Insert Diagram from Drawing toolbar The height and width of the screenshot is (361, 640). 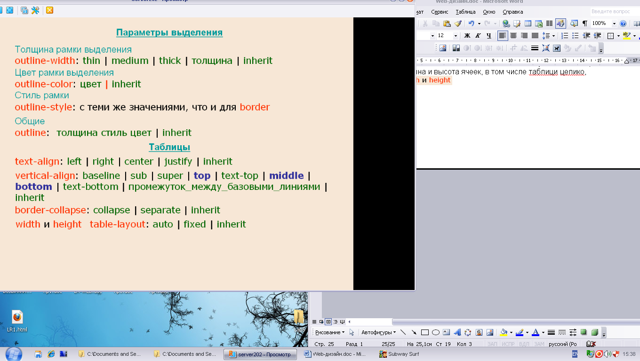tap(468, 332)
